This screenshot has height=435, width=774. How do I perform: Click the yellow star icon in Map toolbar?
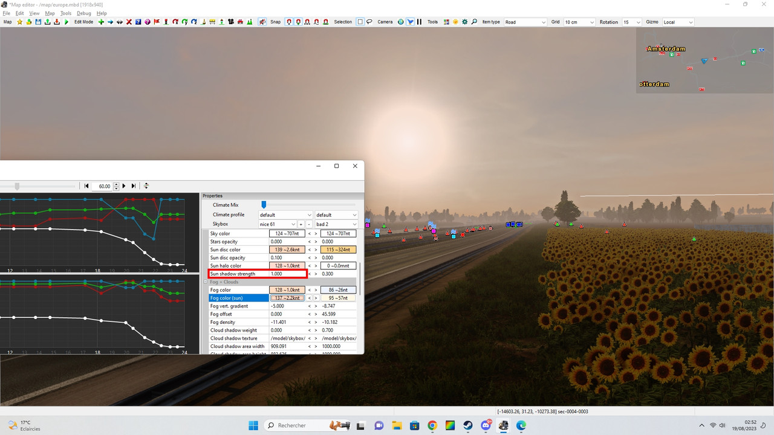click(19, 22)
